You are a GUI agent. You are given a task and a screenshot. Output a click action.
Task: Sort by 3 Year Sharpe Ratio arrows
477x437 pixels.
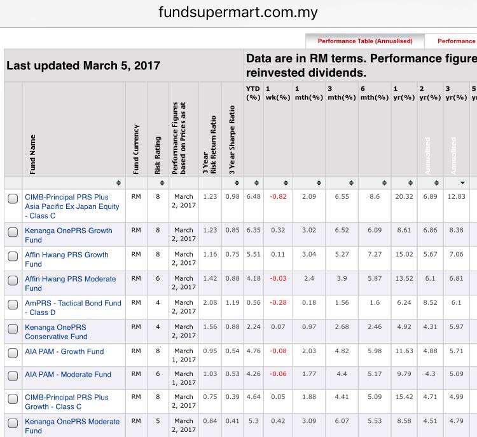pos(237,183)
